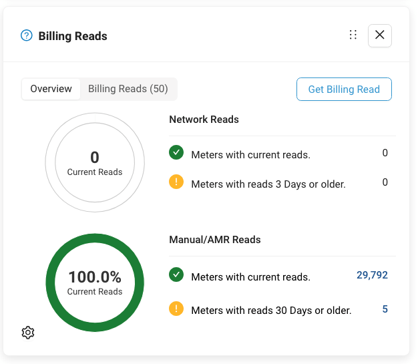Screen dimensions: 418x364
Task: Click yellow warning icon for 30 Days reads
Action: click(x=176, y=309)
